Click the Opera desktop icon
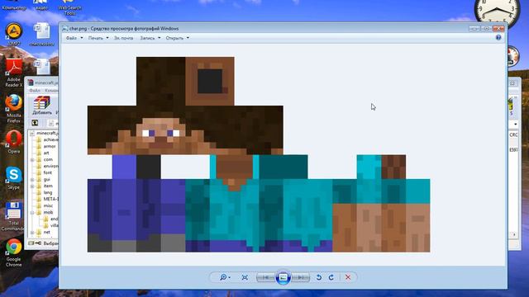The width and height of the screenshot is (529, 297). 14,142
